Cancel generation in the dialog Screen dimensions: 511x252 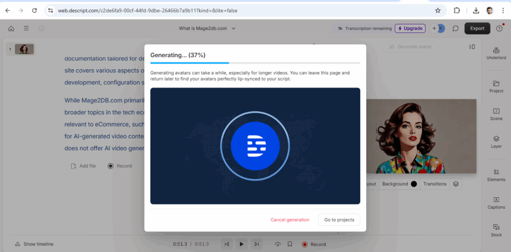[290, 220]
